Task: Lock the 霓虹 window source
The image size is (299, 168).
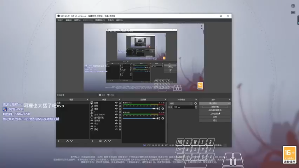Action: point(120,129)
